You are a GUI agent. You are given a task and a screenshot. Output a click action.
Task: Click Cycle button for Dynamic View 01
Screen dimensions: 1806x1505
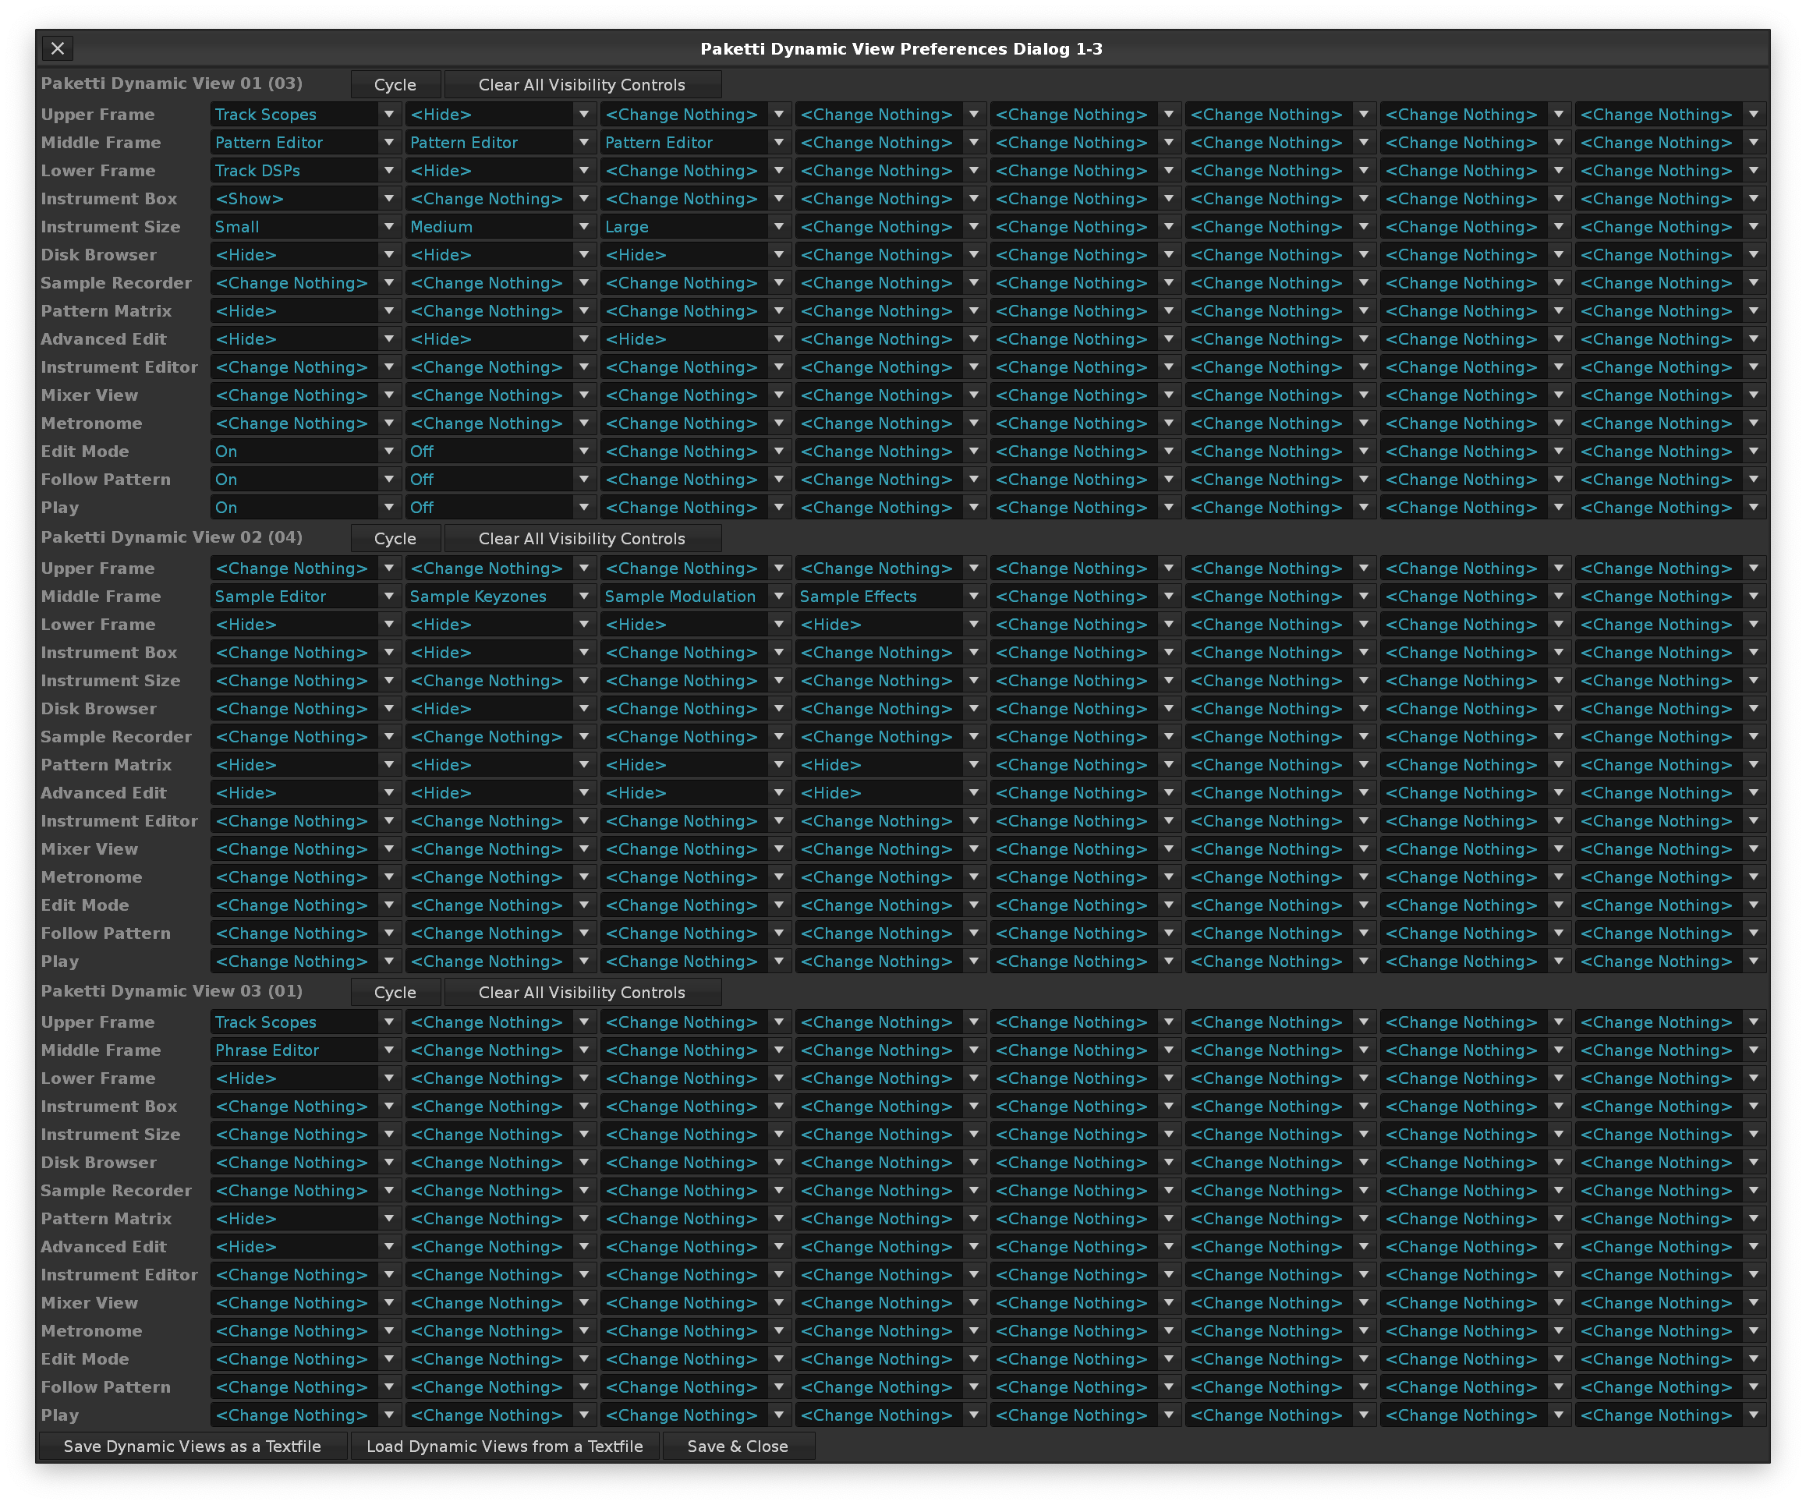tap(395, 85)
